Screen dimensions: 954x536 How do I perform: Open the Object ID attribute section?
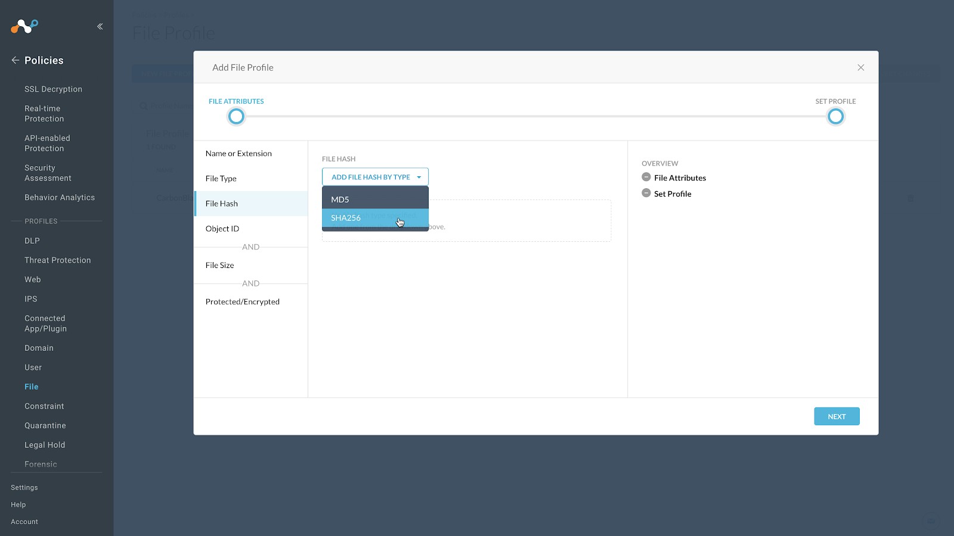(222, 228)
